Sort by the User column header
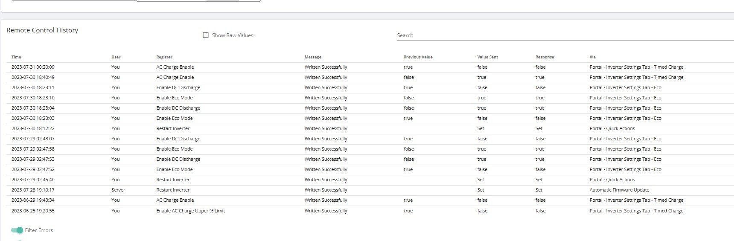 [116, 57]
